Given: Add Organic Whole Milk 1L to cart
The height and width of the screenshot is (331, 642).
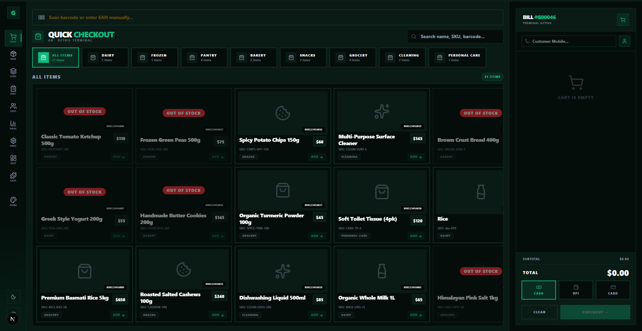Looking at the screenshot, I should pos(416,315).
